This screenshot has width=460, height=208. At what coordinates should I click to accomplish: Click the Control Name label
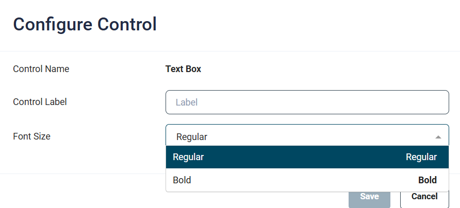point(41,69)
